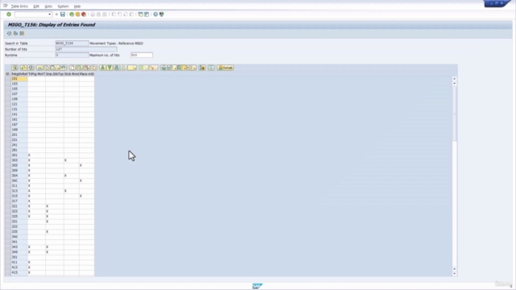516x290 pixels.
Task: Click the Sort Ascending icon
Action: 102,68
